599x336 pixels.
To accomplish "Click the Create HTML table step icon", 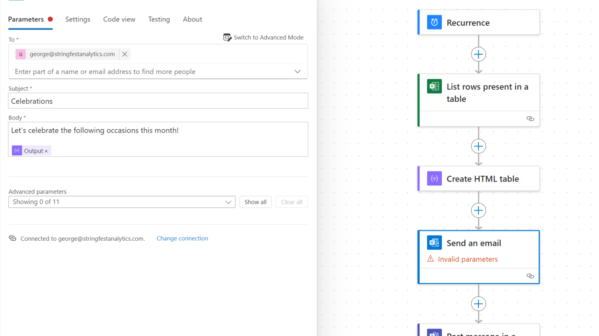I will [434, 179].
